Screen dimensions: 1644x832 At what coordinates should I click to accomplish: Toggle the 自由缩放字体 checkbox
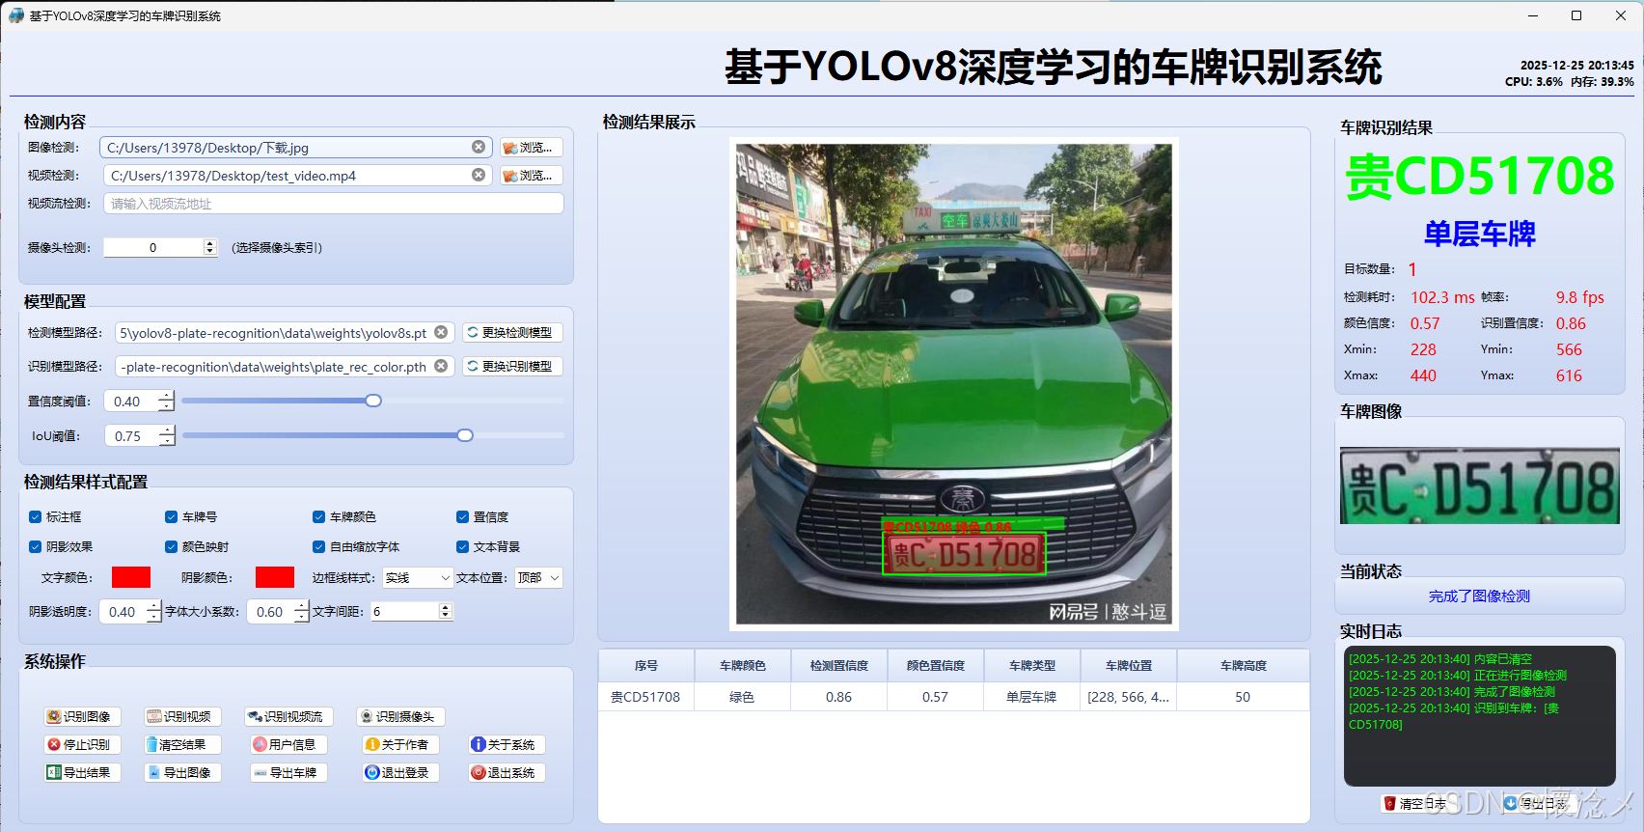318,546
